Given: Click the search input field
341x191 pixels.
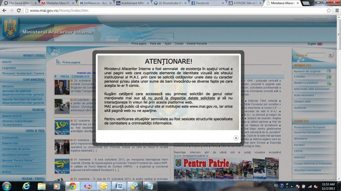Looking at the screenshot, I should pyautogui.click(x=316, y=55).
